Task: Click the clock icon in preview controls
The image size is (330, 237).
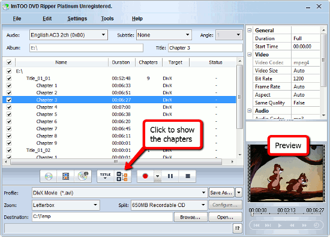Action: [x=316, y=226]
